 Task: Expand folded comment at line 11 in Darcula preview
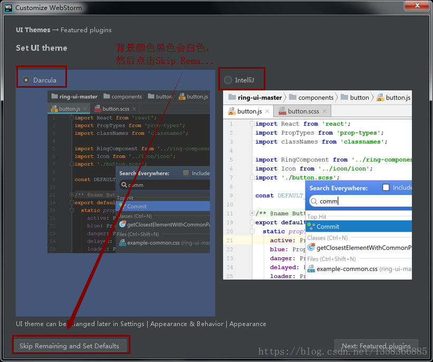click(x=72, y=194)
